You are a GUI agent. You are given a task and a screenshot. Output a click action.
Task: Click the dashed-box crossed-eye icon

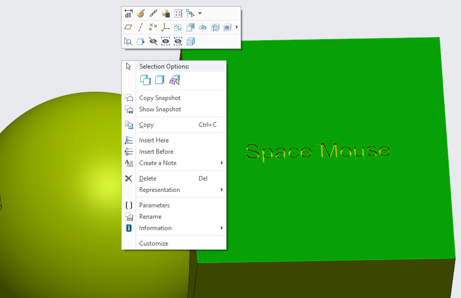178,42
